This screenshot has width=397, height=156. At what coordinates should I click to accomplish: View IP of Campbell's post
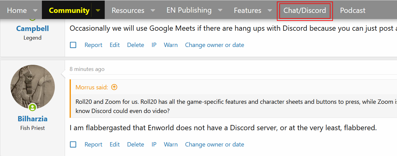click(x=154, y=45)
